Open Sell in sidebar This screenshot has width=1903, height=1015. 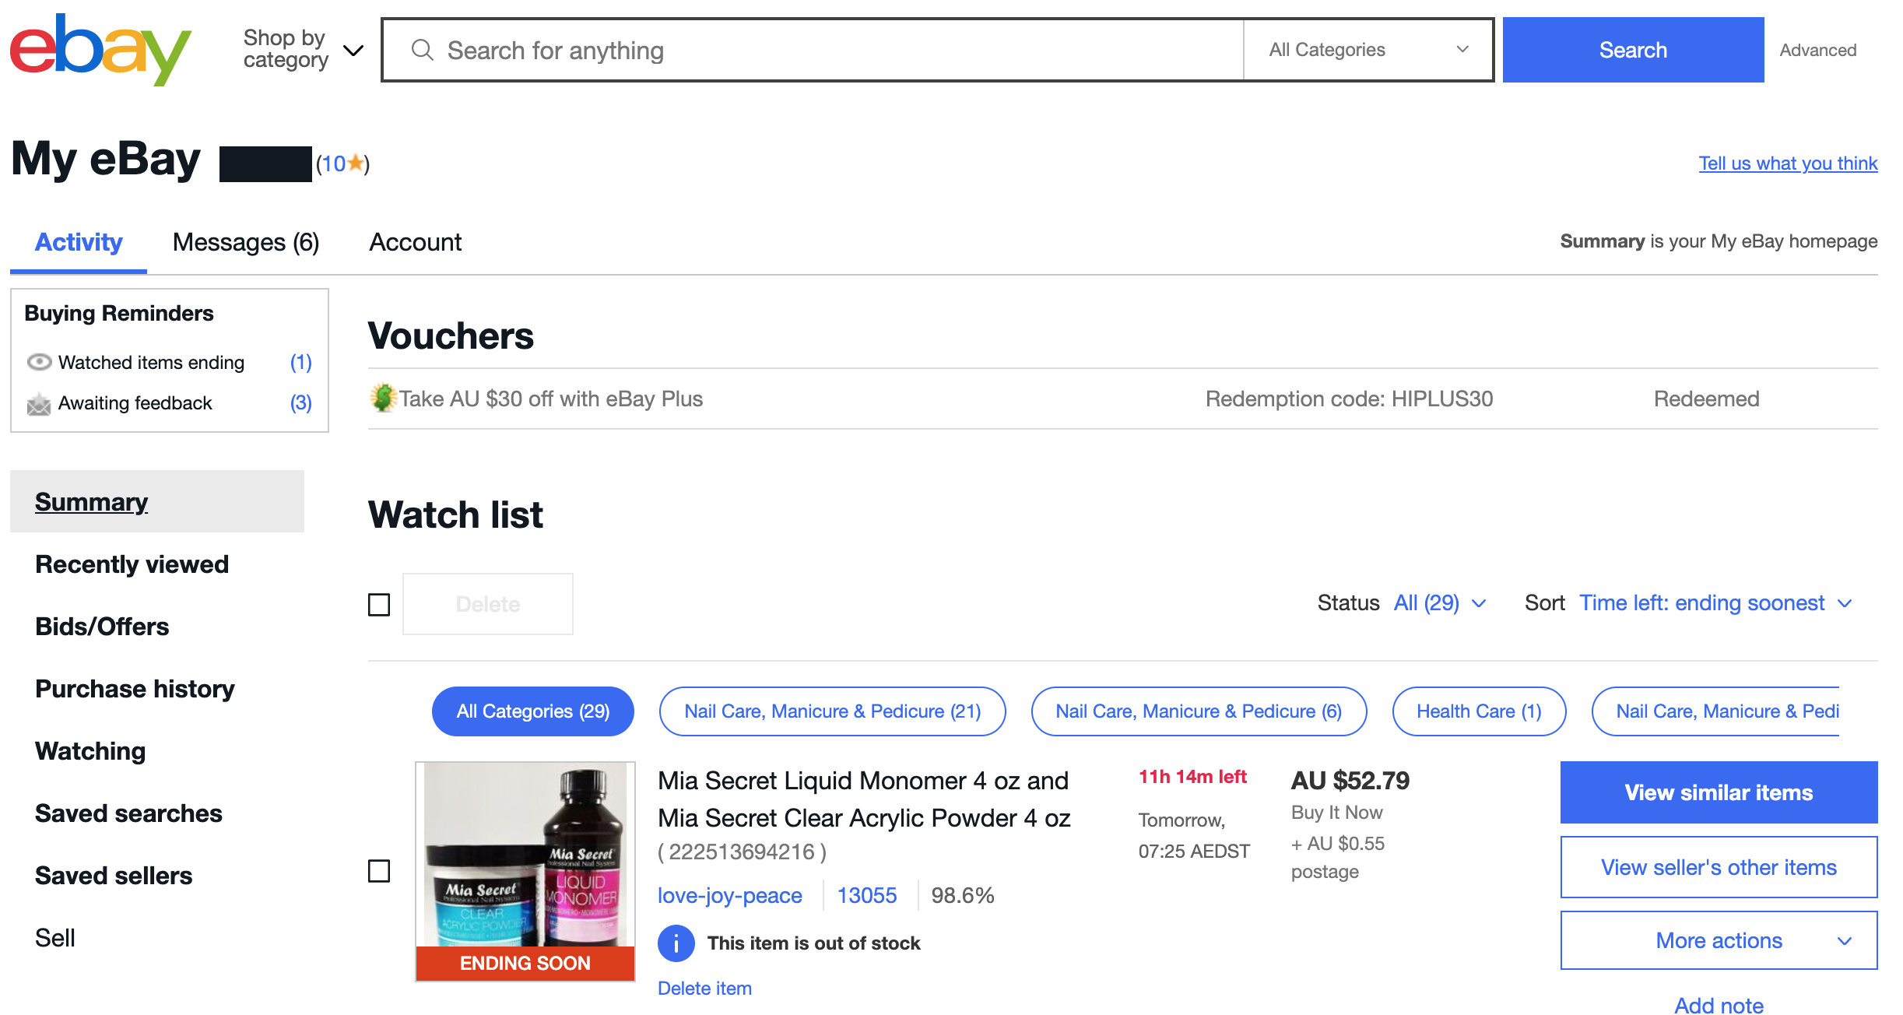pyautogui.click(x=54, y=938)
